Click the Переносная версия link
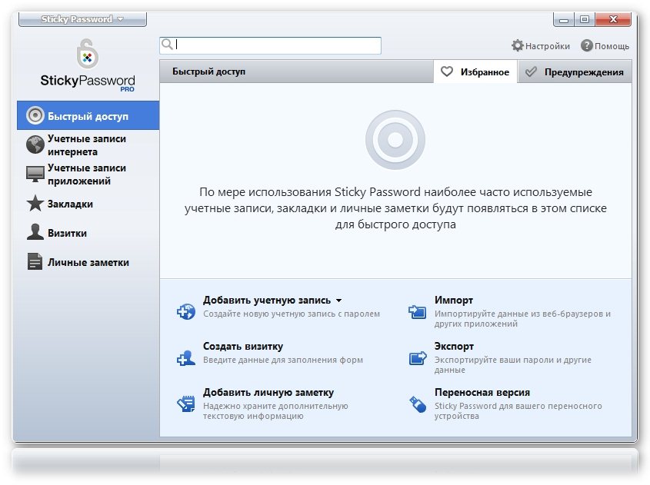650x485 pixels. tap(471, 393)
